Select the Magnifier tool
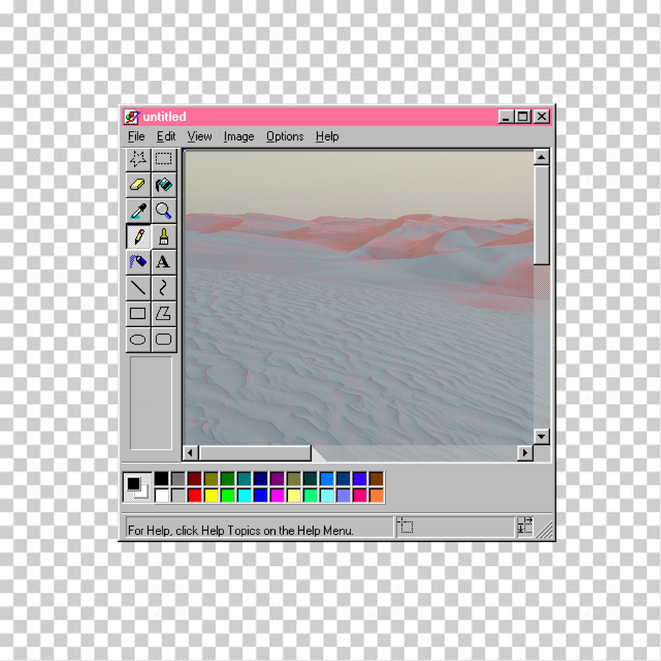The width and height of the screenshot is (661, 661). click(164, 211)
